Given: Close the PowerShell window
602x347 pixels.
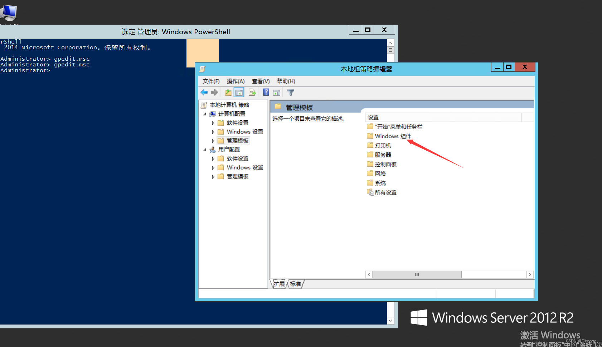Looking at the screenshot, I should (384, 30).
